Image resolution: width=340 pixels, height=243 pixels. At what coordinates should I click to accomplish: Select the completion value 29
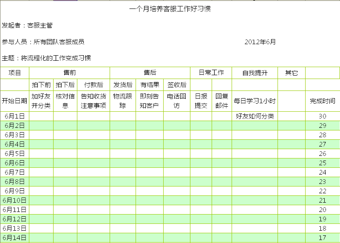pyautogui.click(x=323, y=126)
